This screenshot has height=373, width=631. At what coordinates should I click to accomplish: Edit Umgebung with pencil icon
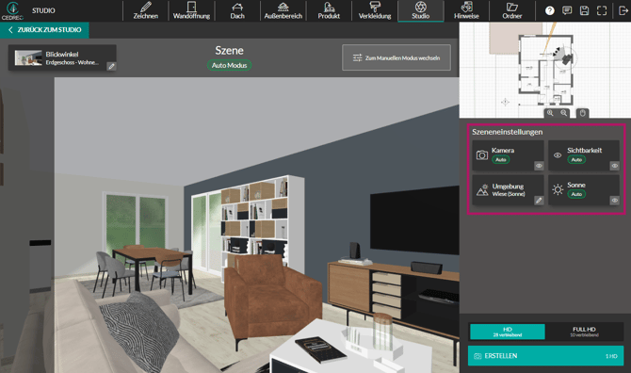point(539,200)
